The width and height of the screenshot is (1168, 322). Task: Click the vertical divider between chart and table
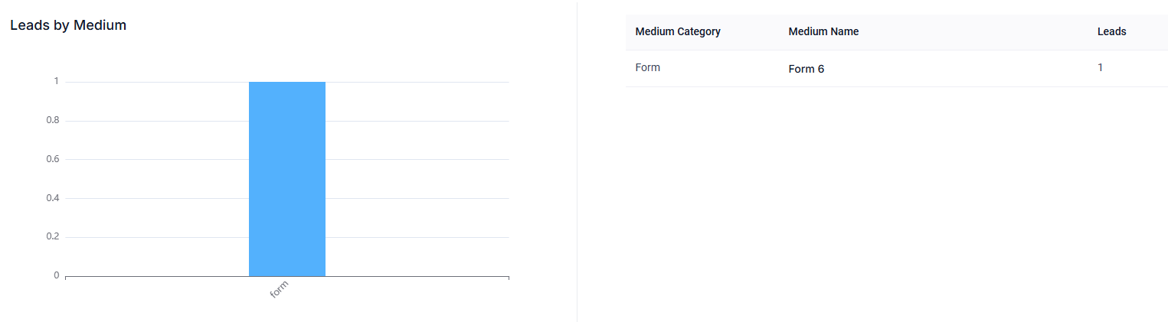coord(577,161)
